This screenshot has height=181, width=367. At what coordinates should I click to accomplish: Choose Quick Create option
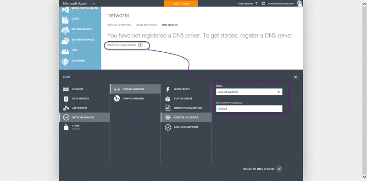pos(186,89)
